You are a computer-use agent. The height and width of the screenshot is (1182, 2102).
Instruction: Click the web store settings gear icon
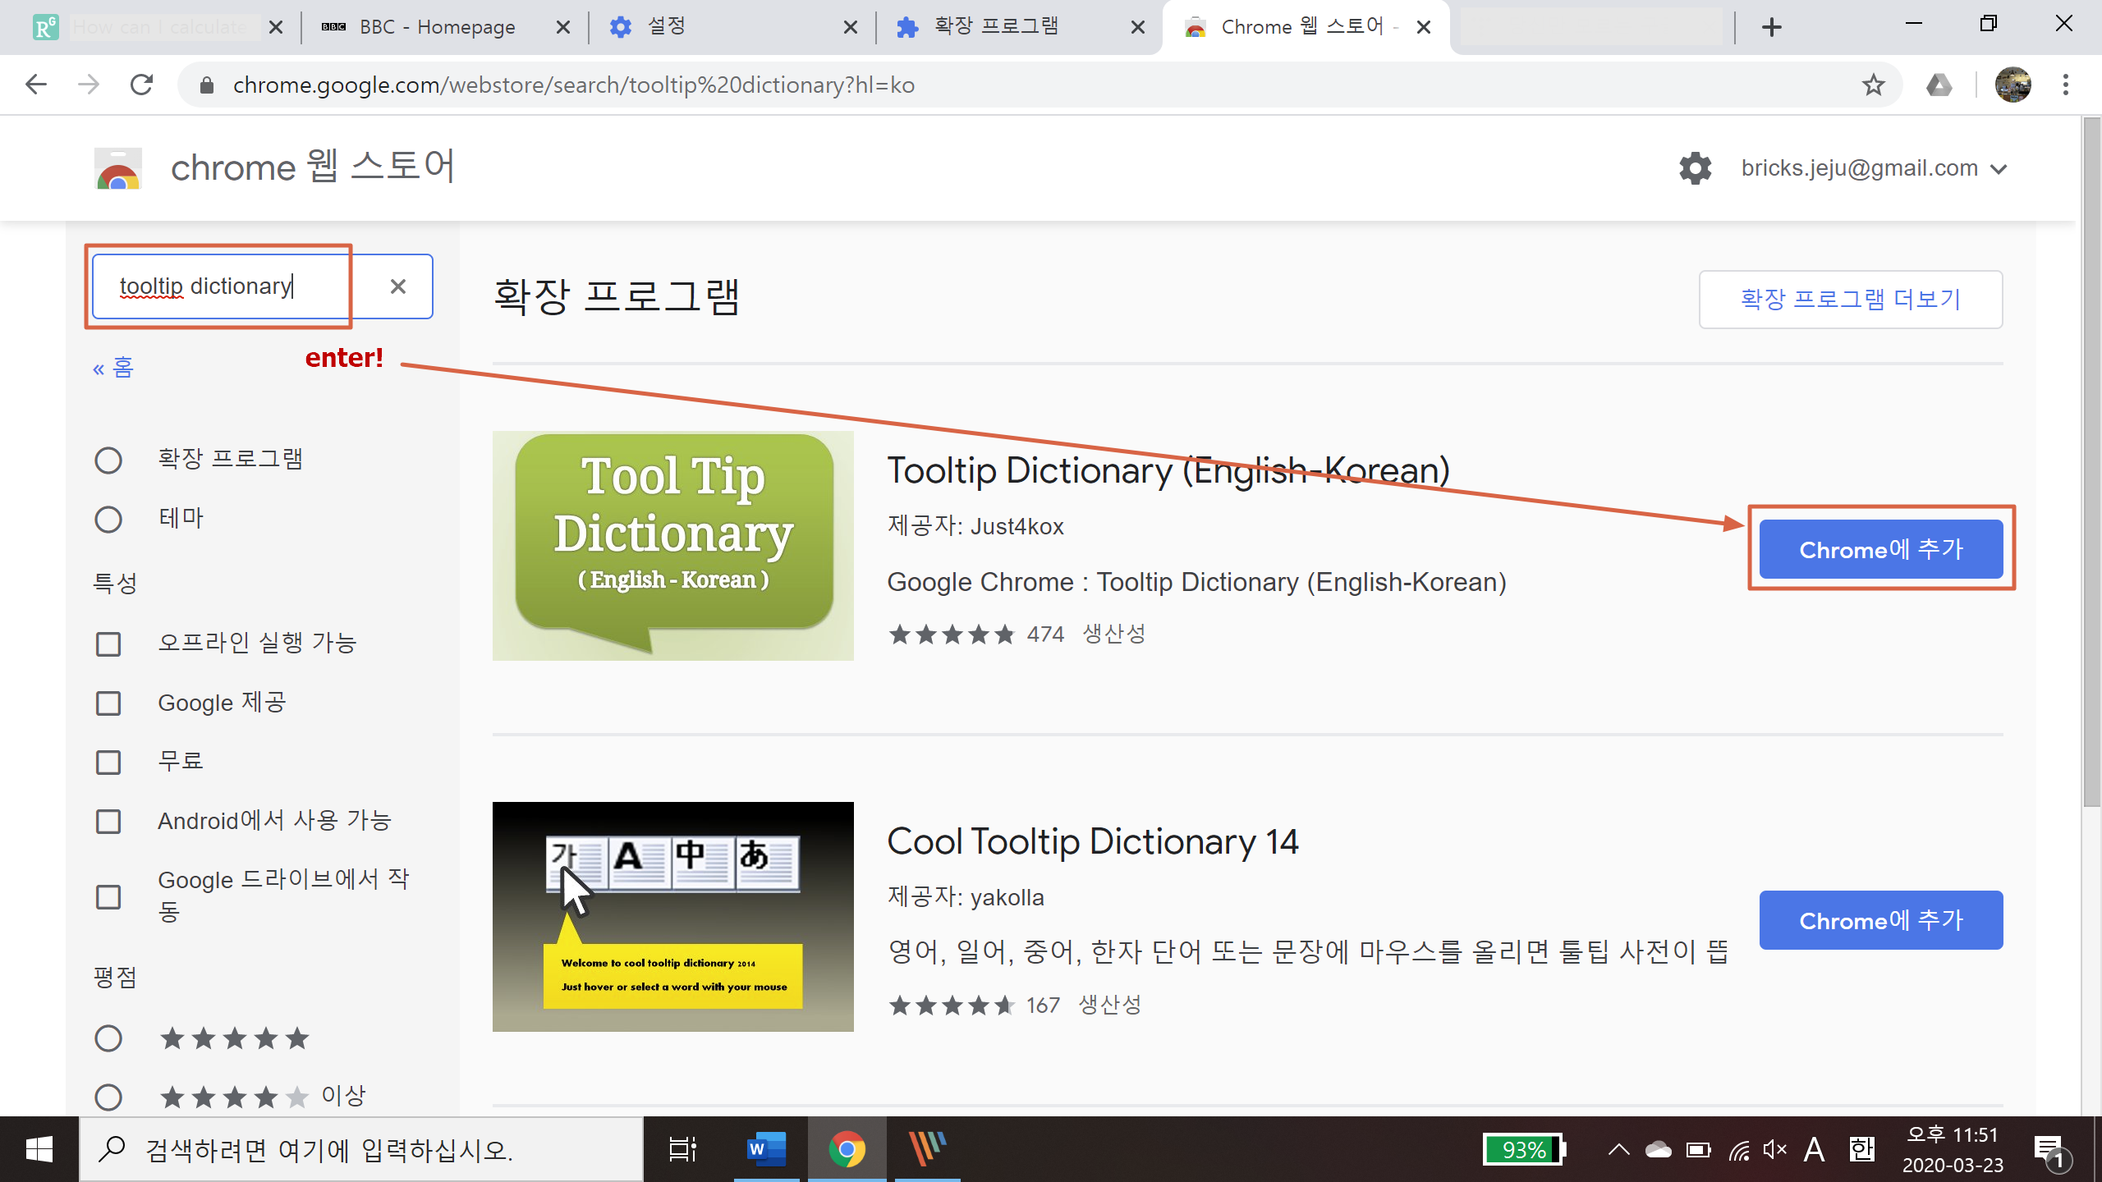coord(1695,168)
